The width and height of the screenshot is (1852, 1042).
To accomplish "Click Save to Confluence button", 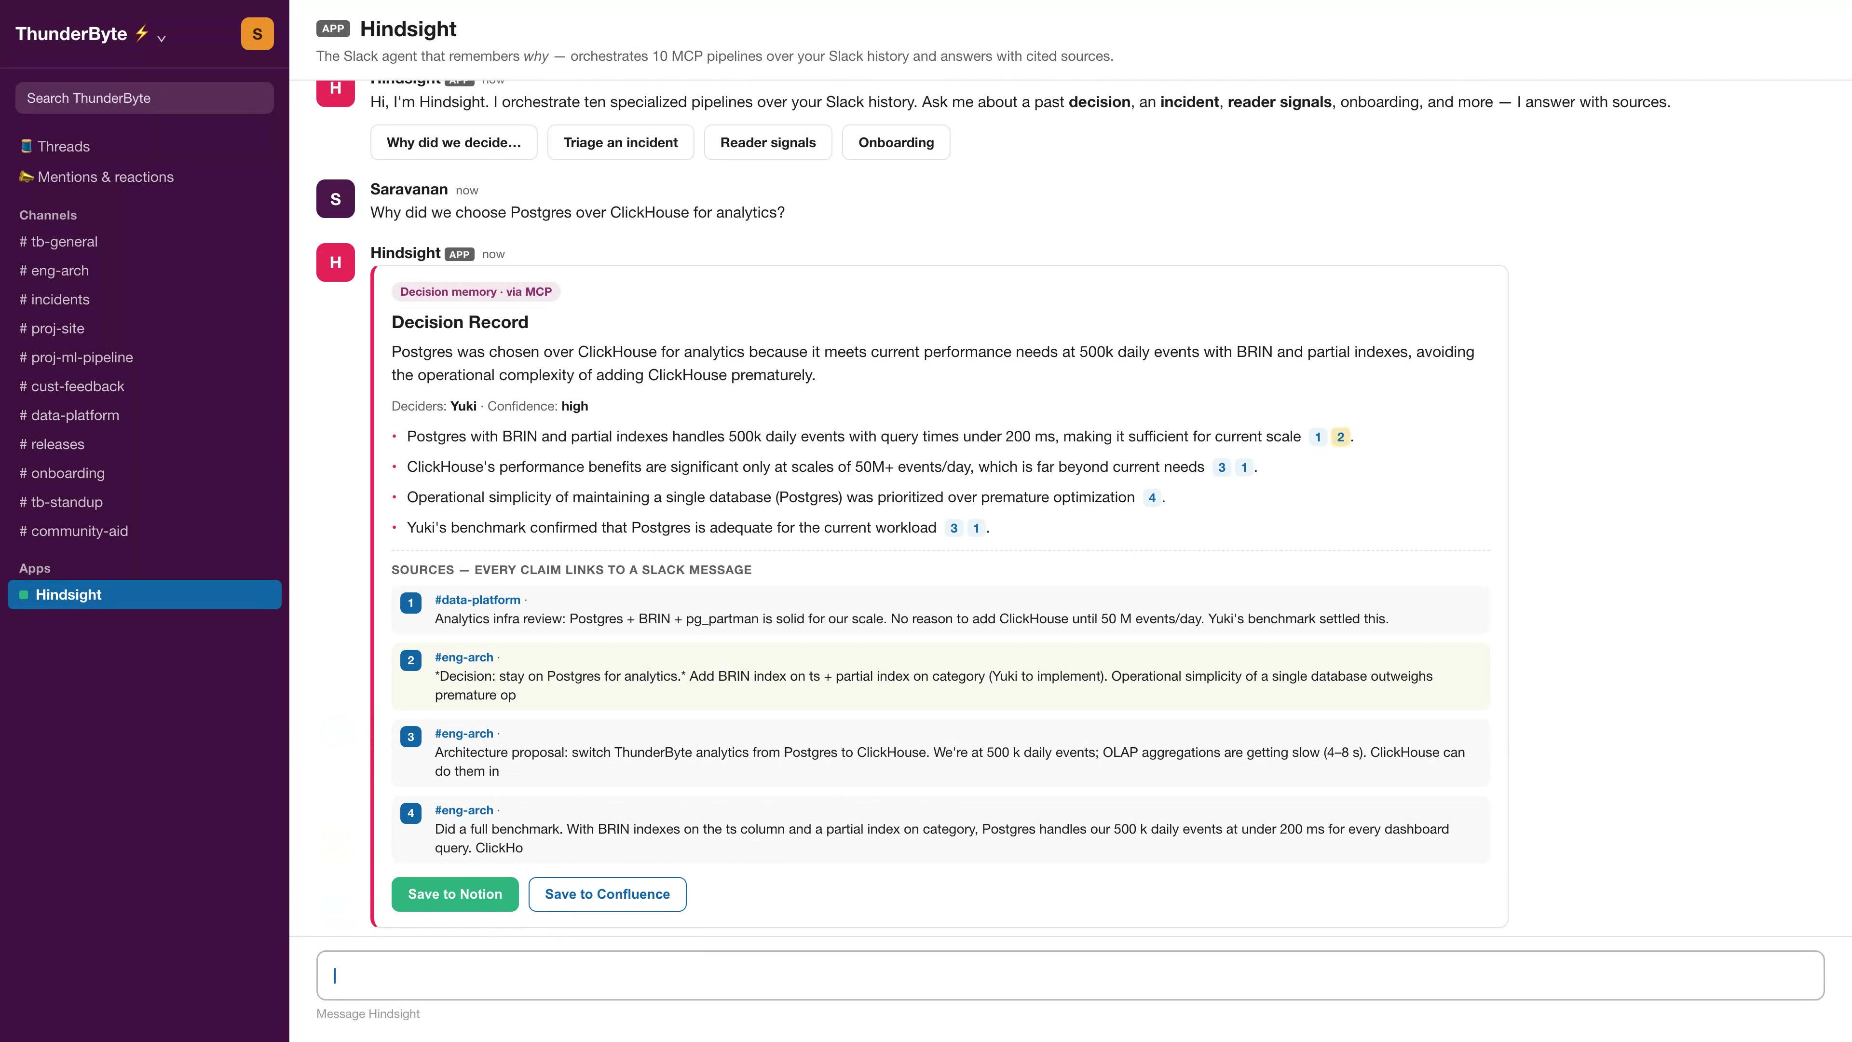I will pos(608,894).
